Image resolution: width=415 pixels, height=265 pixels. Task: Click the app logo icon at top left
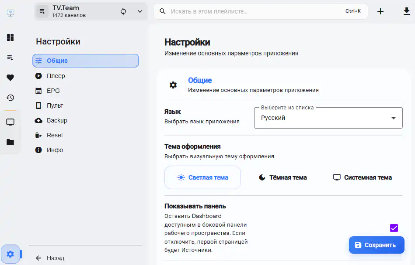tap(10, 13)
